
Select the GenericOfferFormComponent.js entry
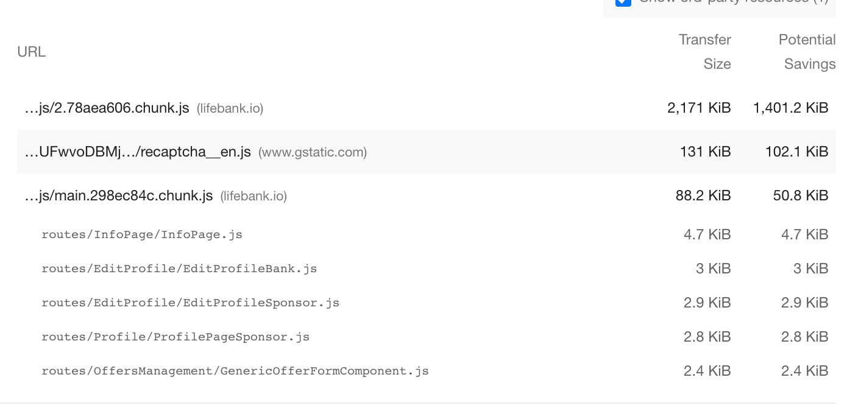point(235,370)
